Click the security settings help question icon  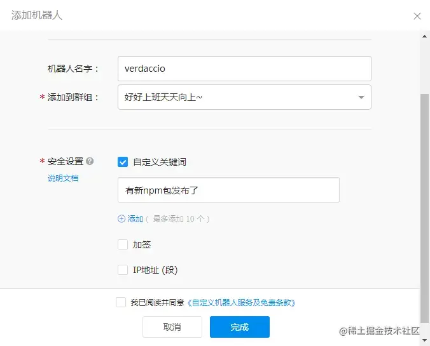pos(90,161)
